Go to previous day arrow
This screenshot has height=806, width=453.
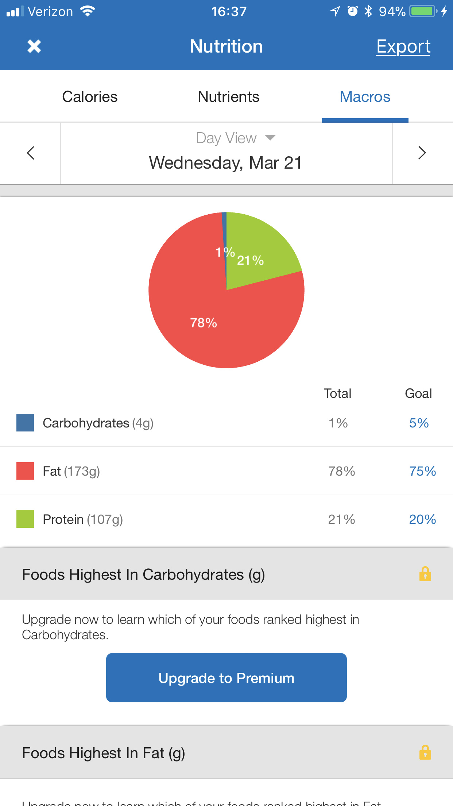(31, 153)
